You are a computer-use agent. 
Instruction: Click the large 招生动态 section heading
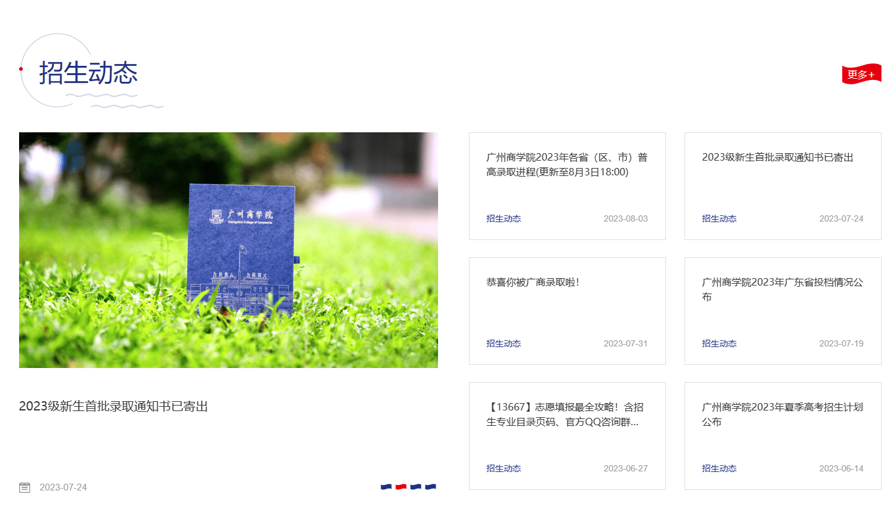(88, 73)
